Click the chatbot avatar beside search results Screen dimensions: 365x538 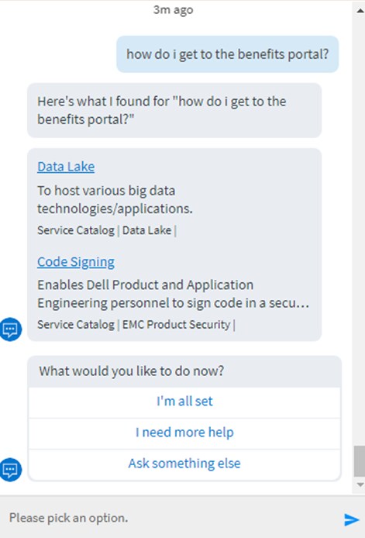tap(10, 329)
